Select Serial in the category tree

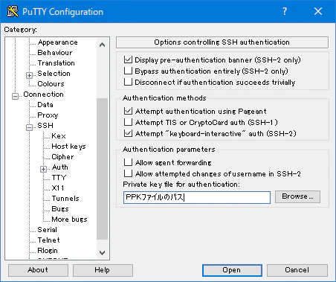click(x=47, y=230)
